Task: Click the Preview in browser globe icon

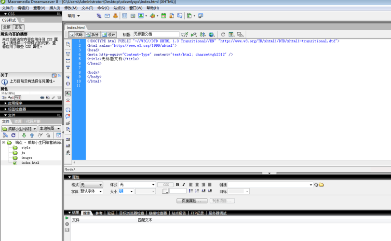Action: (211, 35)
